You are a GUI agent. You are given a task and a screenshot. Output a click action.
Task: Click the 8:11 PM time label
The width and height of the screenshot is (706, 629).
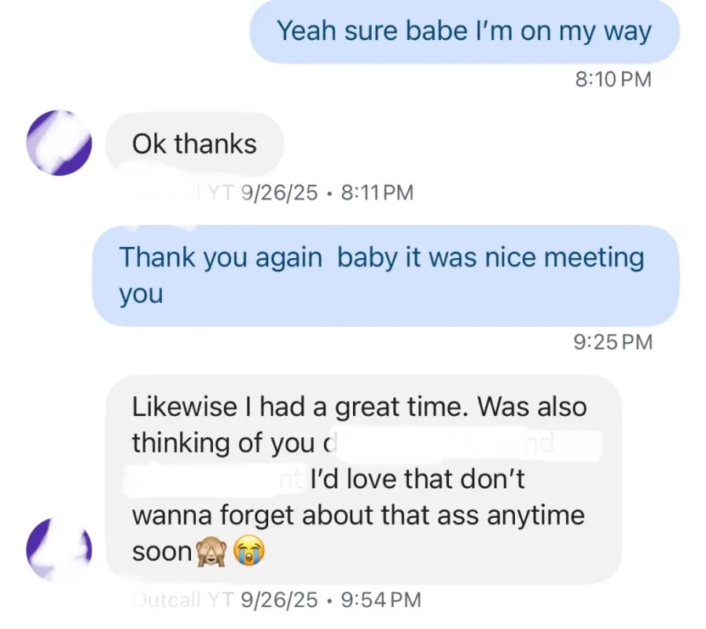(x=374, y=193)
